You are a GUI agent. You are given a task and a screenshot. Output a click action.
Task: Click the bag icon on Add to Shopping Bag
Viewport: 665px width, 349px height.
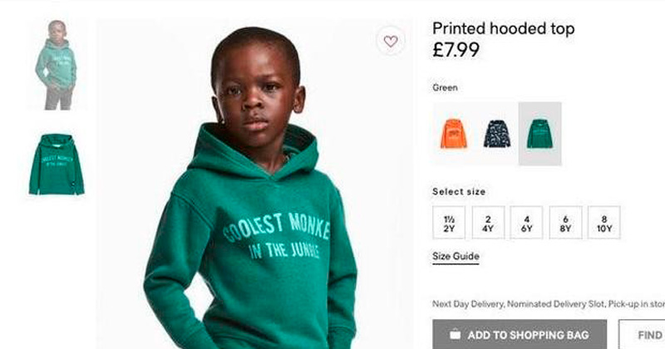(452, 335)
